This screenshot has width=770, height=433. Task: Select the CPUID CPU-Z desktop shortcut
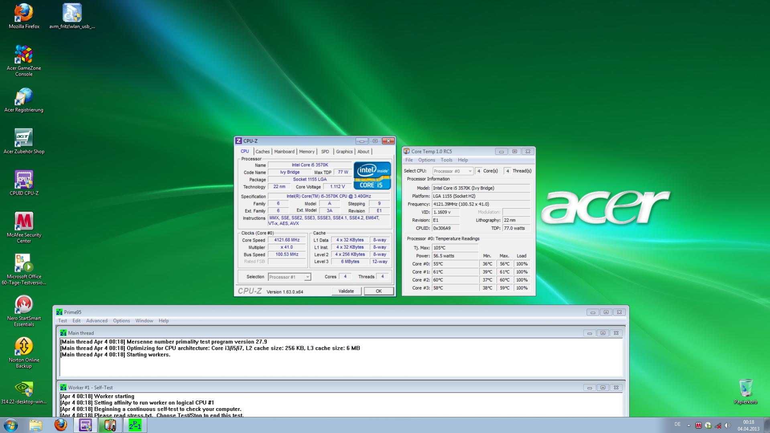click(24, 183)
